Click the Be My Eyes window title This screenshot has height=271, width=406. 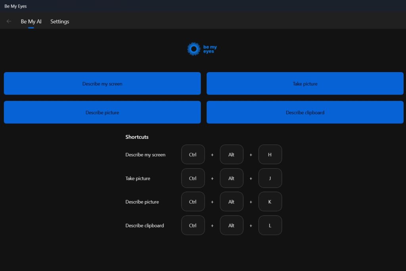(15, 6)
